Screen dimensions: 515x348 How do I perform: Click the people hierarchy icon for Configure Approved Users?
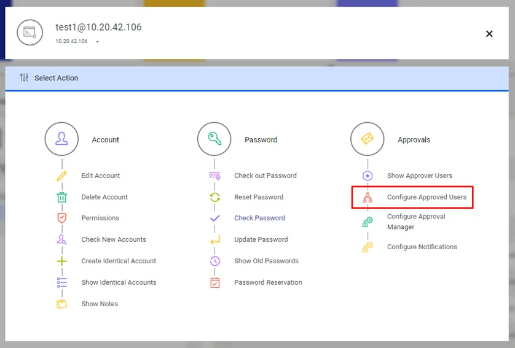point(368,197)
